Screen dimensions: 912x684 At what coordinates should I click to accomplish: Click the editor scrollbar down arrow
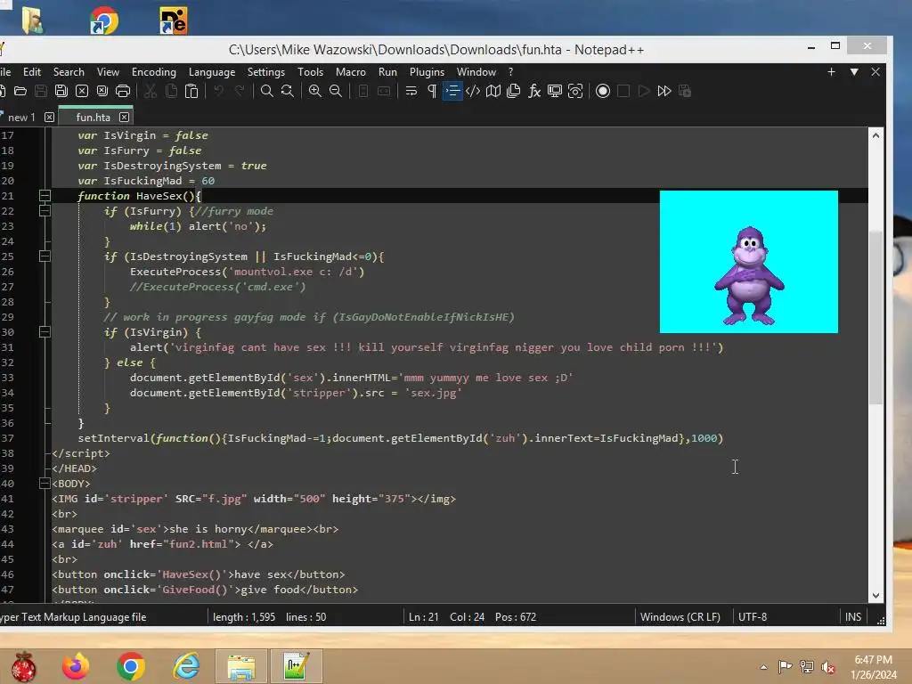tap(875, 596)
